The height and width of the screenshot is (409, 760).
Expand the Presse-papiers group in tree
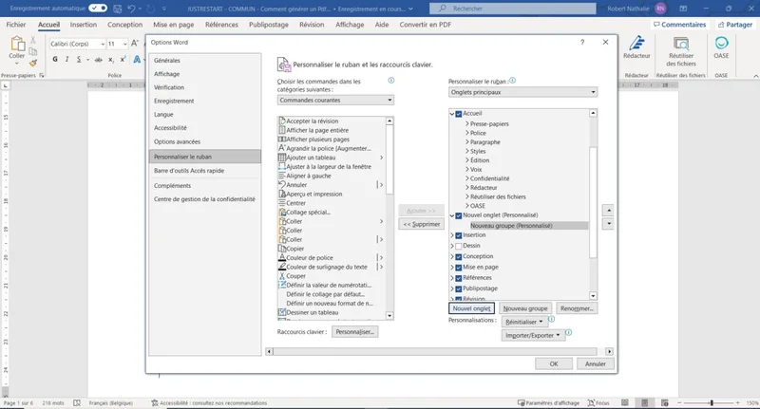466,123
